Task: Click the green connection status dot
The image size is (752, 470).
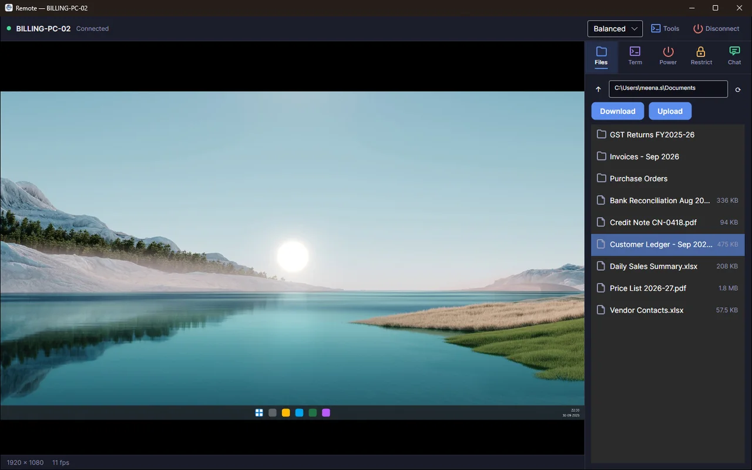Action: point(9,28)
